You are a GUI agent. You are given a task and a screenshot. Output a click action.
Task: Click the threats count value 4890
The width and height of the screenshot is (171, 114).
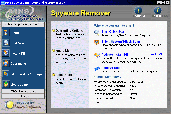click(133, 86)
